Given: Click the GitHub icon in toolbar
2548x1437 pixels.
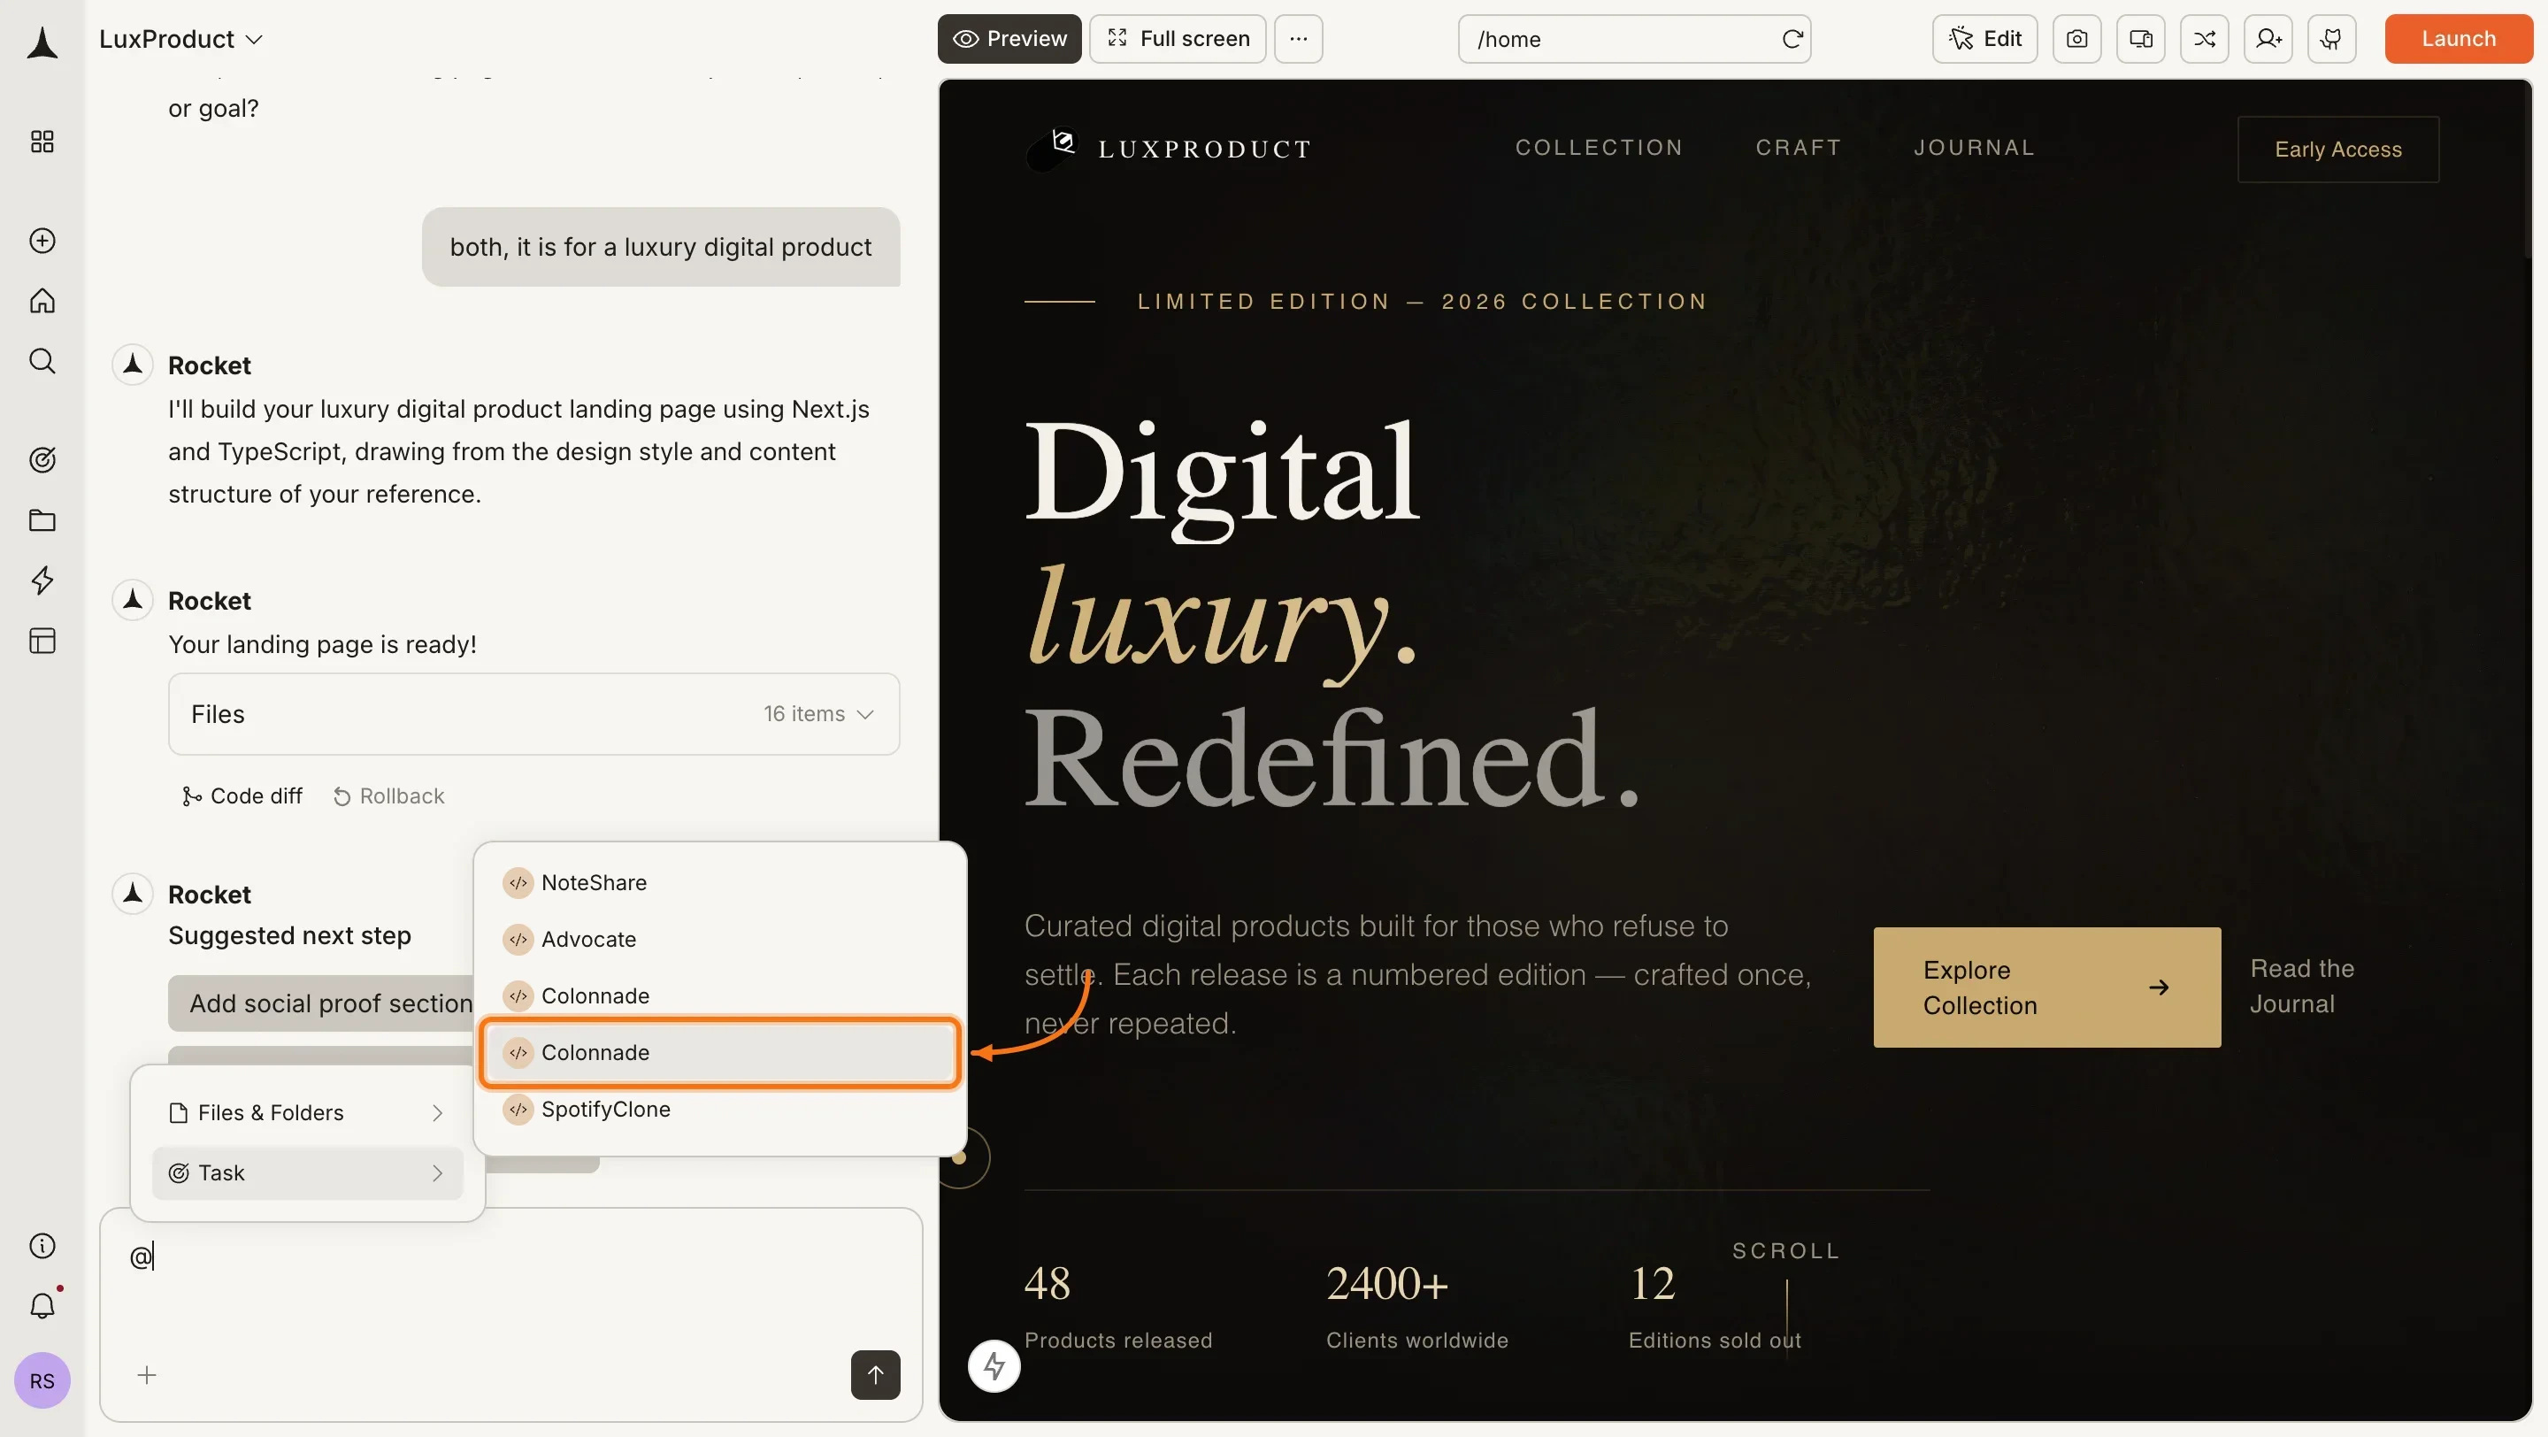Looking at the screenshot, I should point(2331,39).
